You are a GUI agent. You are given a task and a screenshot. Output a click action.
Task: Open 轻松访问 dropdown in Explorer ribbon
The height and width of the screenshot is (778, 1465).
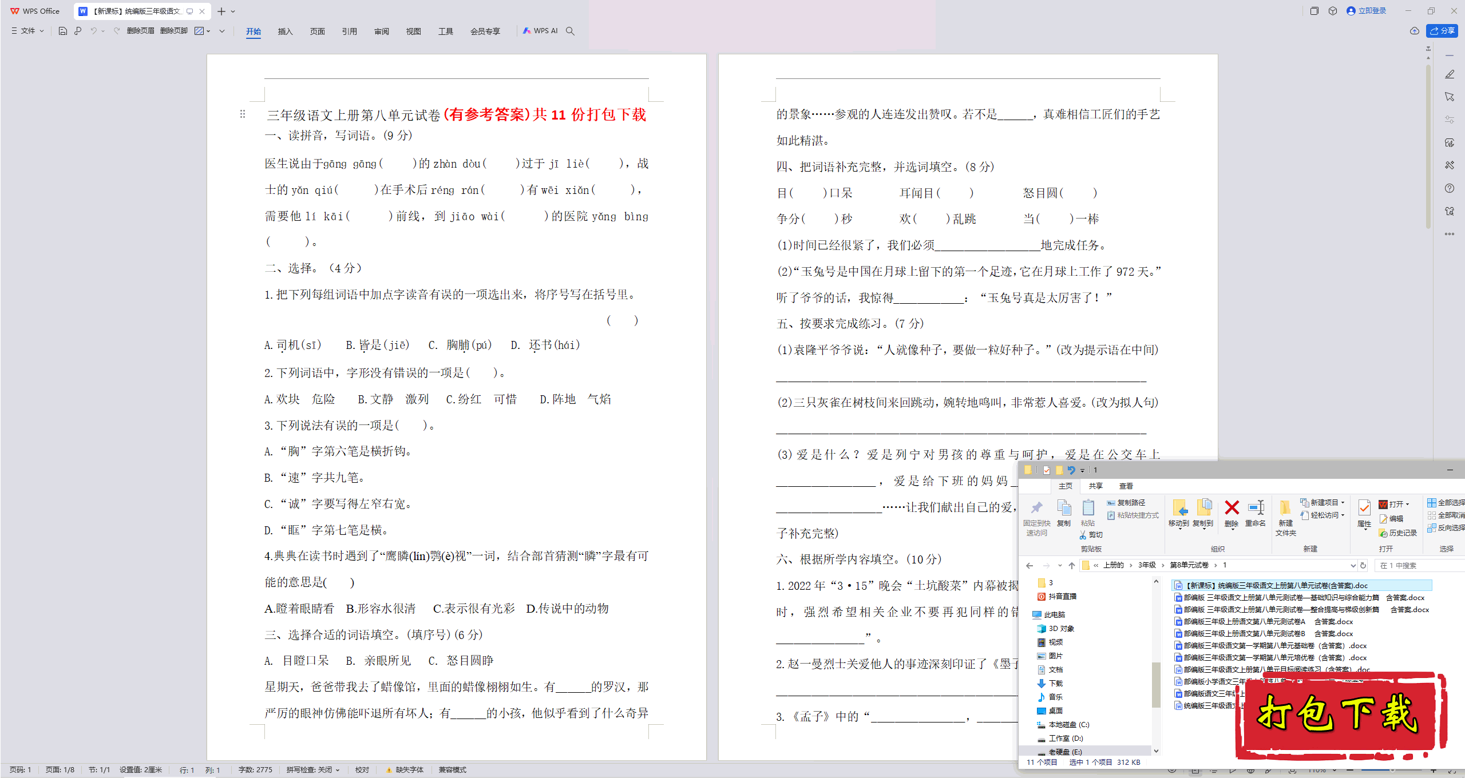pos(1323,515)
